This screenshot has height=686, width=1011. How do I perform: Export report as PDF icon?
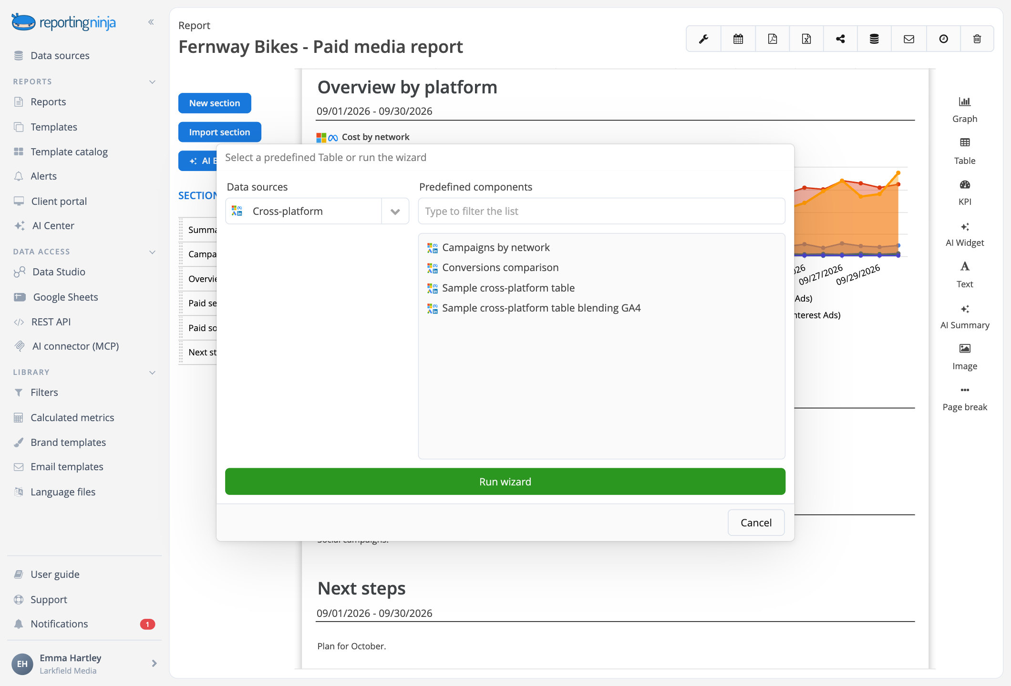pos(772,39)
